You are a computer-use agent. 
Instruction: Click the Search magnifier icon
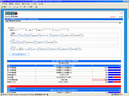pyautogui.click(x=28, y=7)
